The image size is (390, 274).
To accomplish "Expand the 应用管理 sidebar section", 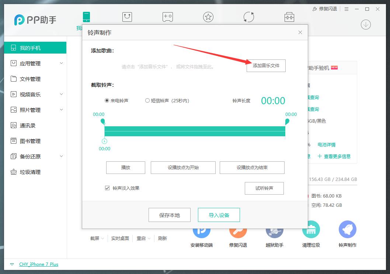I will click(35, 63).
